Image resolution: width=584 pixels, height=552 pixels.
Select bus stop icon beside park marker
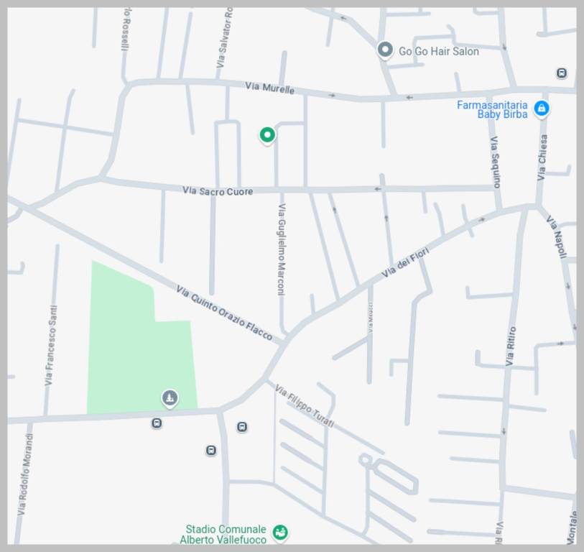[x=157, y=423]
